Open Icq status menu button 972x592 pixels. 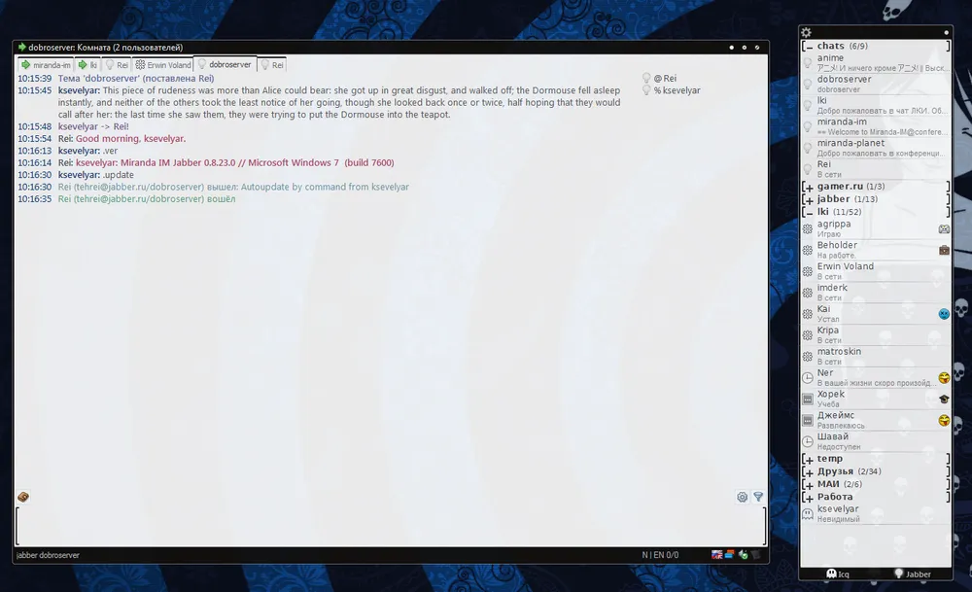(838, 575)
